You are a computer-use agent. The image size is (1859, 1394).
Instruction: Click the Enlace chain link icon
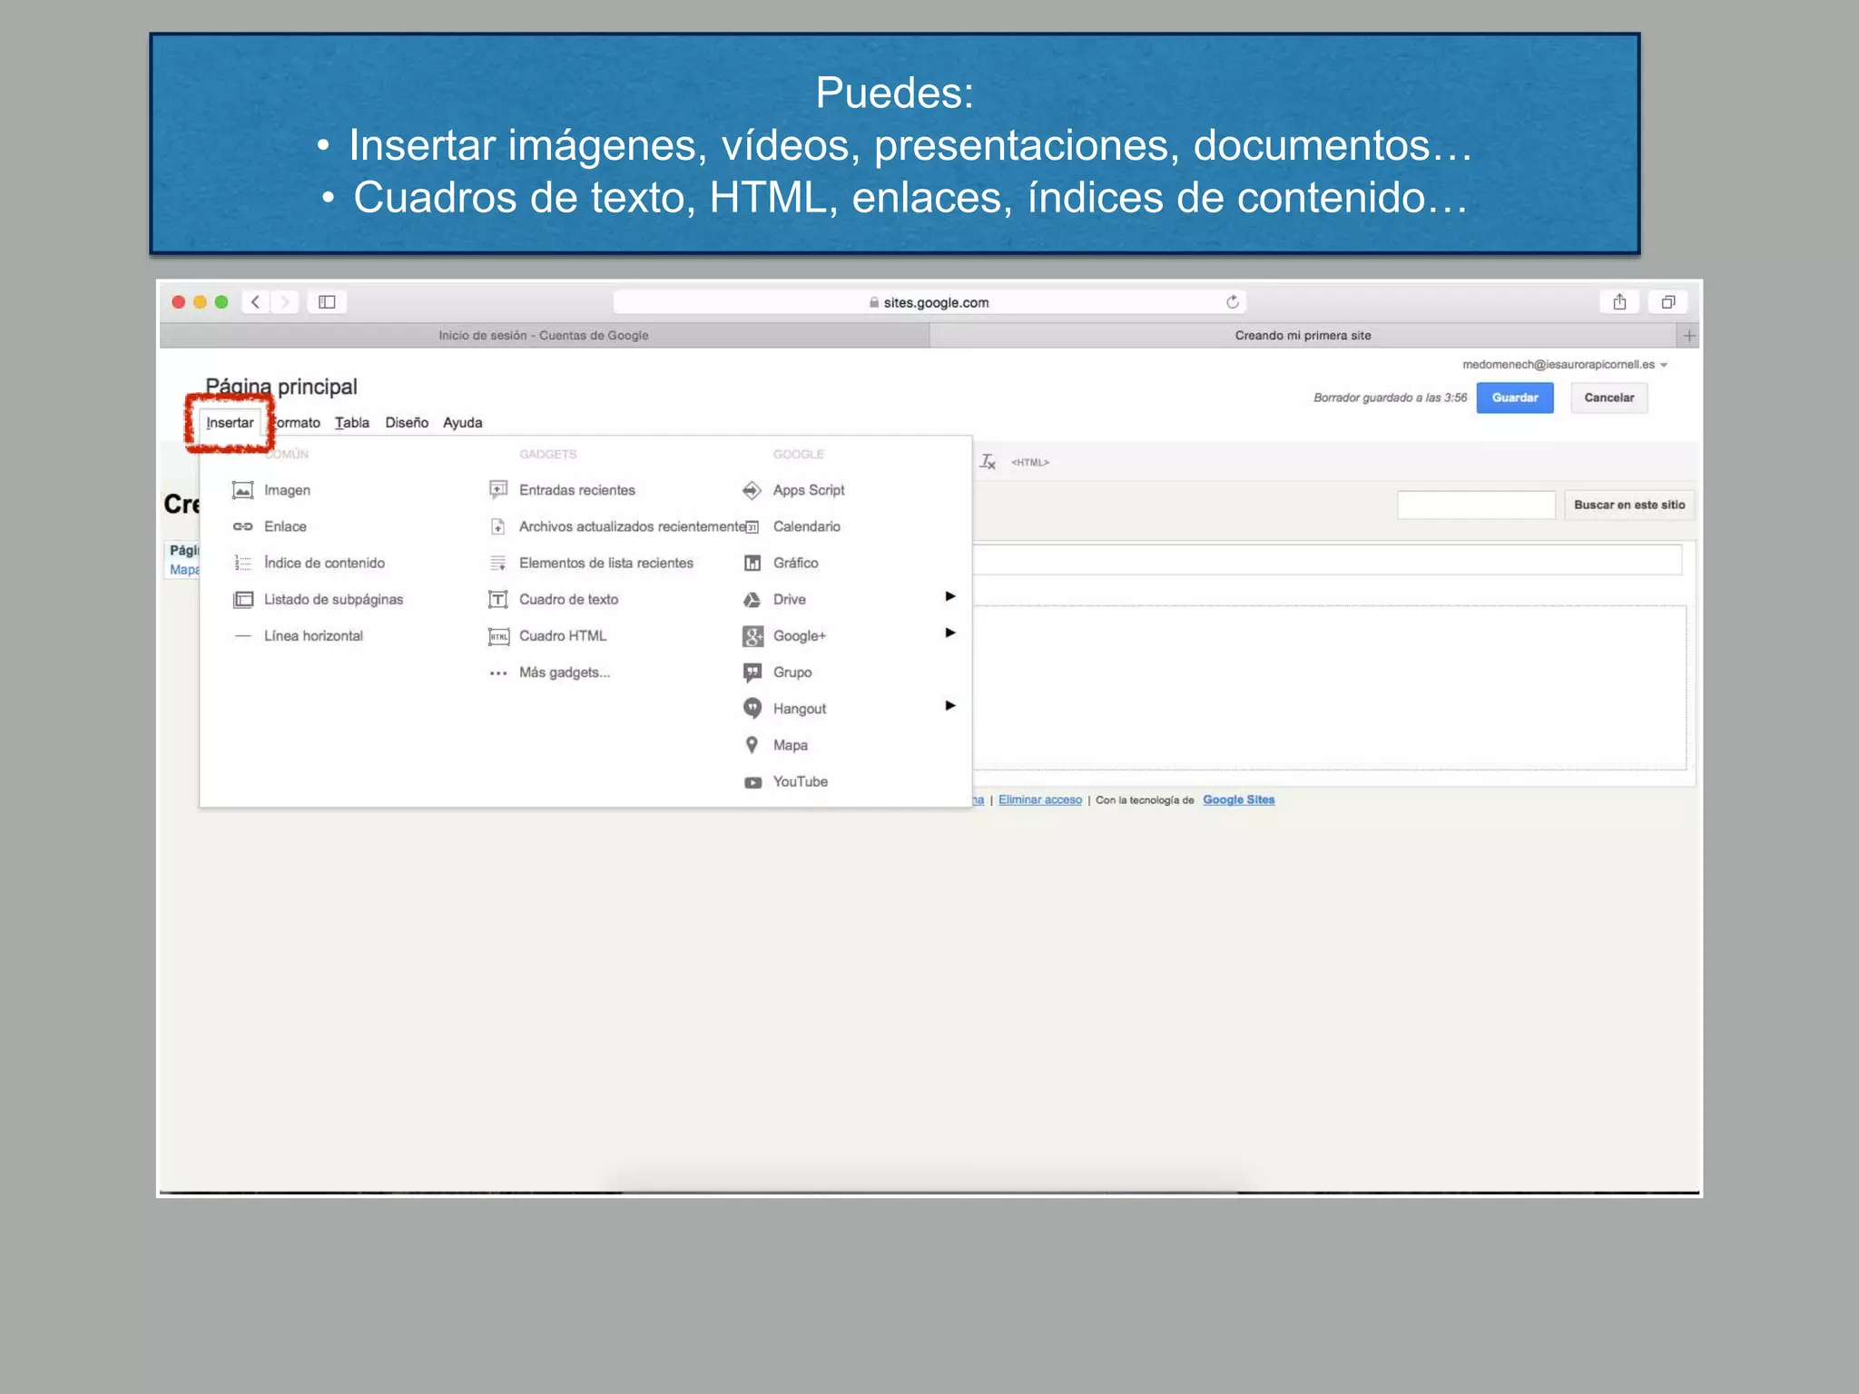coord(242,526)
